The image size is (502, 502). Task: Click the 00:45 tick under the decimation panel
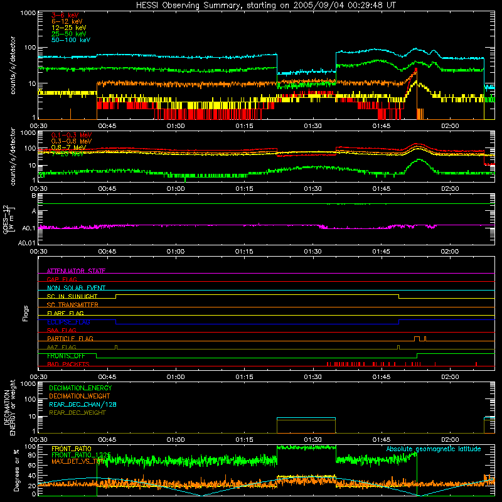click(107, 440)
